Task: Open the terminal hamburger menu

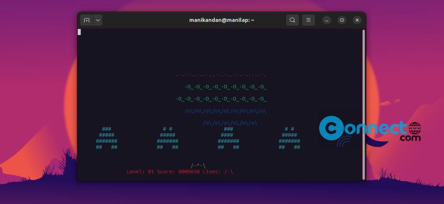Action: click(x=308, y=20)
